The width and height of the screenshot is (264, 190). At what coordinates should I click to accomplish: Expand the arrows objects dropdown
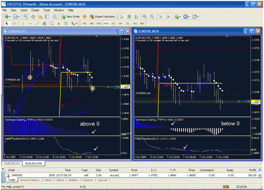(x=76, y=24)
